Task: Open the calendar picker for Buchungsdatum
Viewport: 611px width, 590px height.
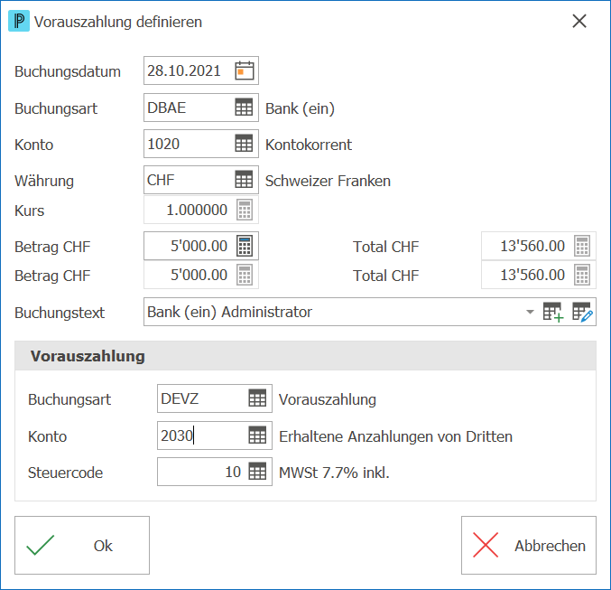Action: tap(245, 71)
